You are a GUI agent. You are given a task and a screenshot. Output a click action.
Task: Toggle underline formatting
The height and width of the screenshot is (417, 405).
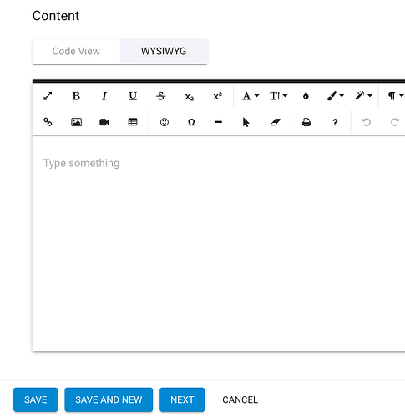coord(133,96)
